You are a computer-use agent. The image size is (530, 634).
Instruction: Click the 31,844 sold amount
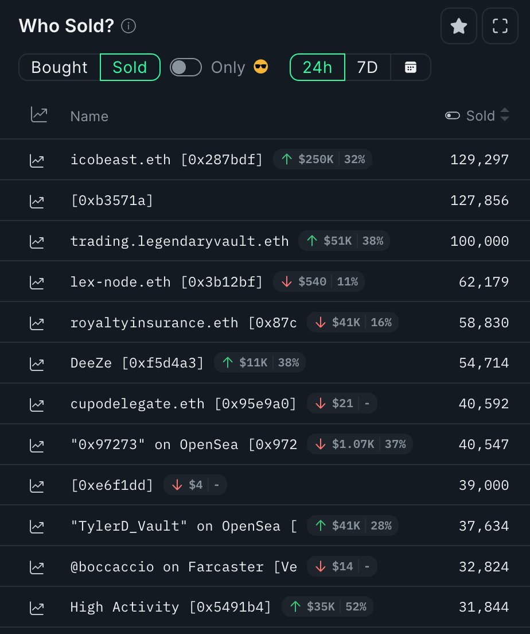click(x=484, y=607)
